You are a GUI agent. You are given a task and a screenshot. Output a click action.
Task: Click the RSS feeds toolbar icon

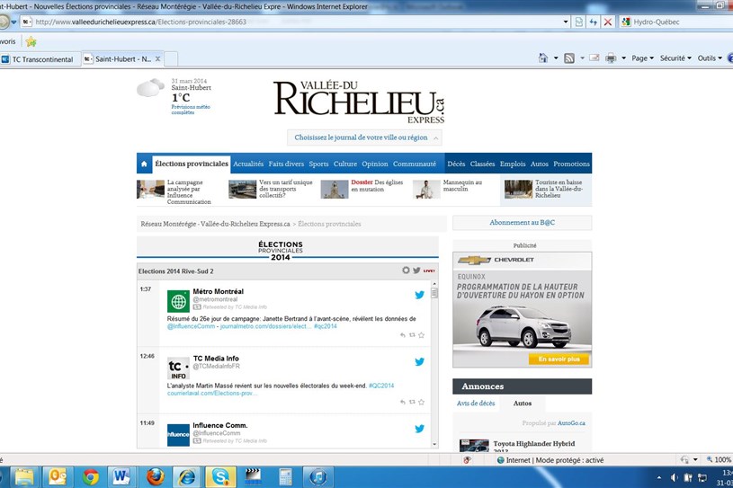coord(569,58)
